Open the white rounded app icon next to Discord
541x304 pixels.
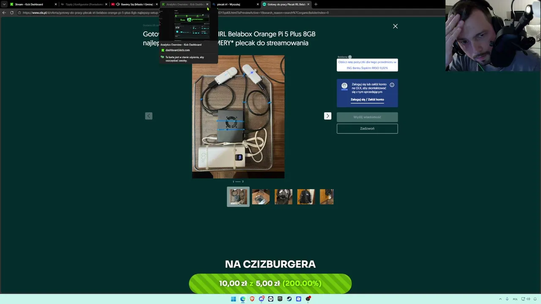270,299
